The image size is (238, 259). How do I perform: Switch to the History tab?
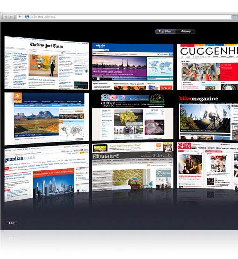(186, 31)
